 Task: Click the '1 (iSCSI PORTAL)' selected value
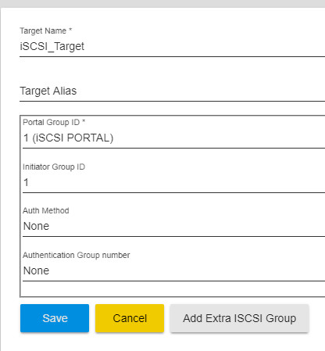pyautogui.click(x=69, y=138)
